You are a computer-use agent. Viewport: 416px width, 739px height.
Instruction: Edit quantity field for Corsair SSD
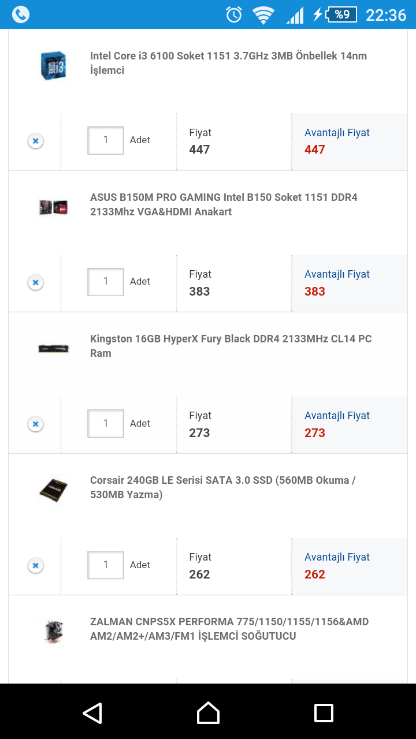(x=106, y=565)
